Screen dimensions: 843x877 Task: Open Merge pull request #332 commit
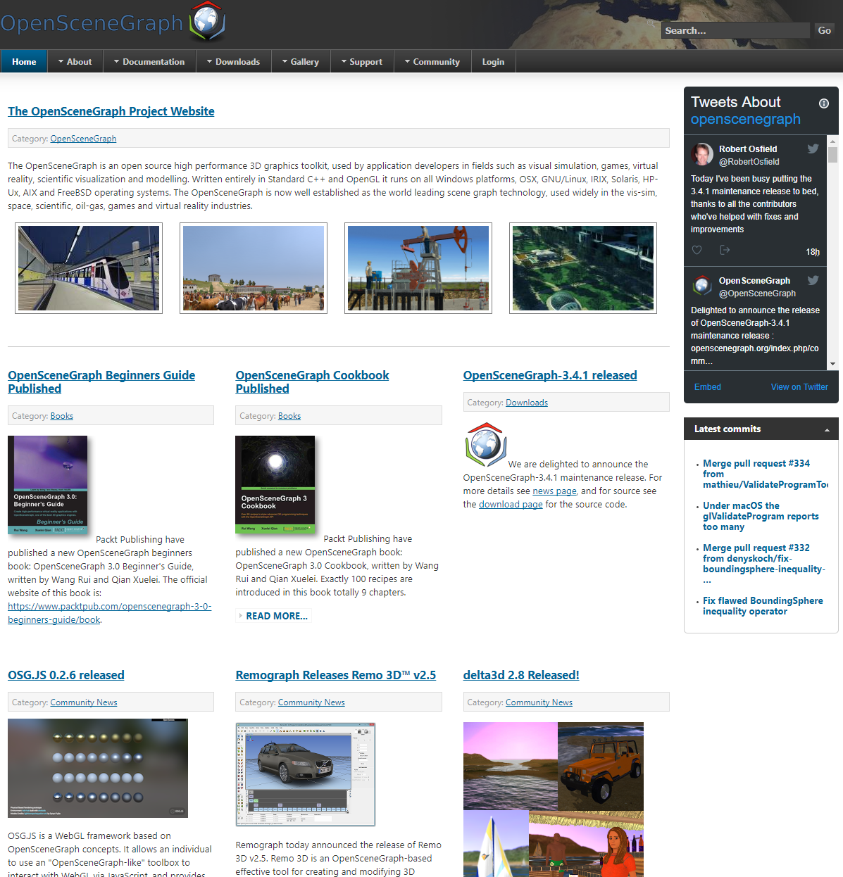pyautogui.click(x=763, y=564)
